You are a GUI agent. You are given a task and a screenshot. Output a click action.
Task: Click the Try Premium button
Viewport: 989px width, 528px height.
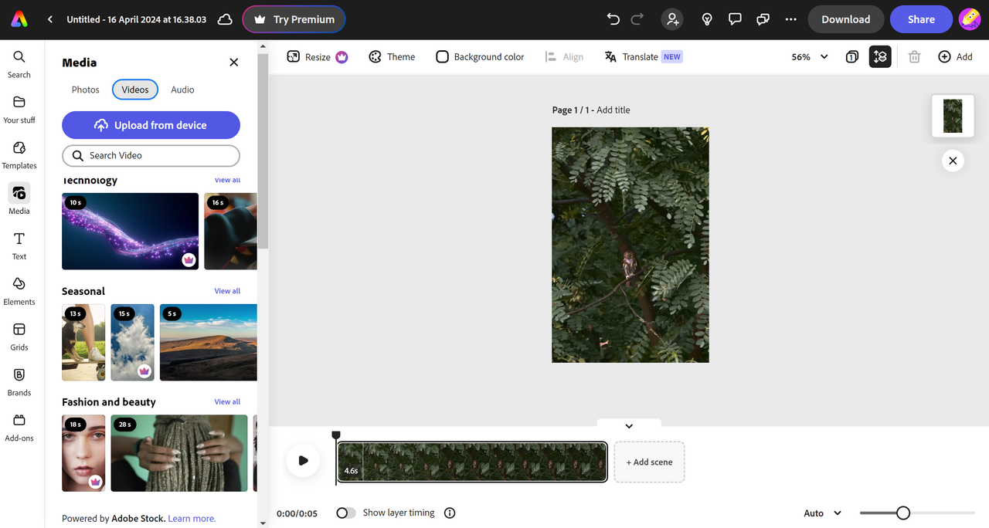point(294,19)
